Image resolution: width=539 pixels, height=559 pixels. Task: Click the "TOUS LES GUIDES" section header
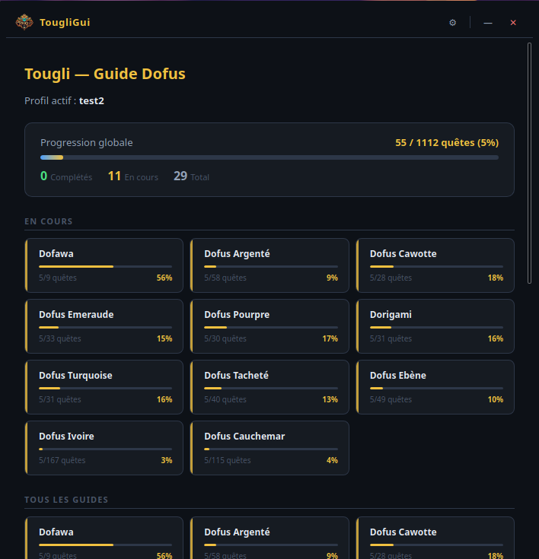pos(66,500)
